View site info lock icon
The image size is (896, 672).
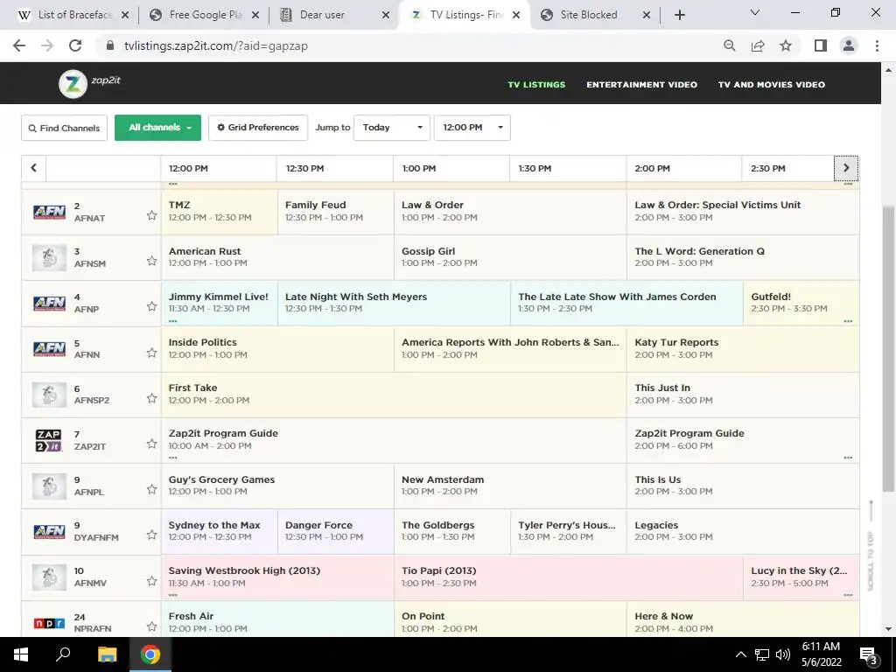[x=110, y=45]
